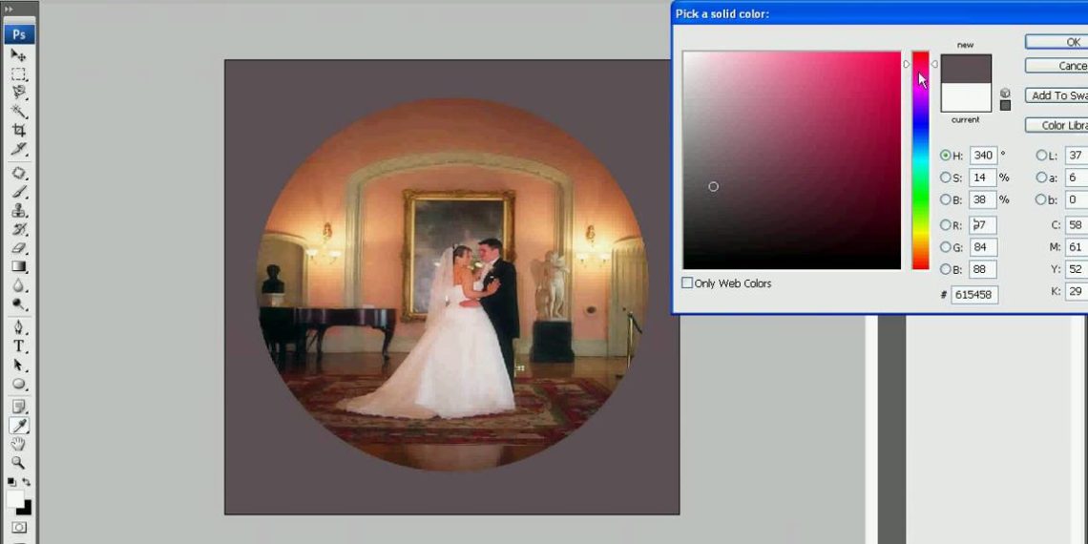Select the Magic Wand tool
1088x544 pixels.
pos(19,111)
